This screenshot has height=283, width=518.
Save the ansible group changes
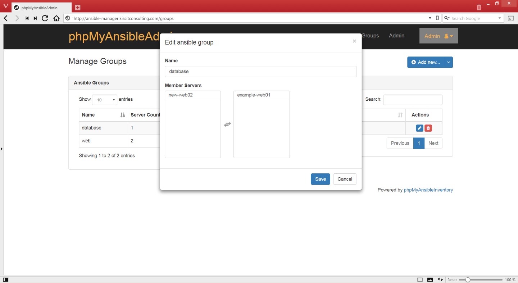coord(321,179)
